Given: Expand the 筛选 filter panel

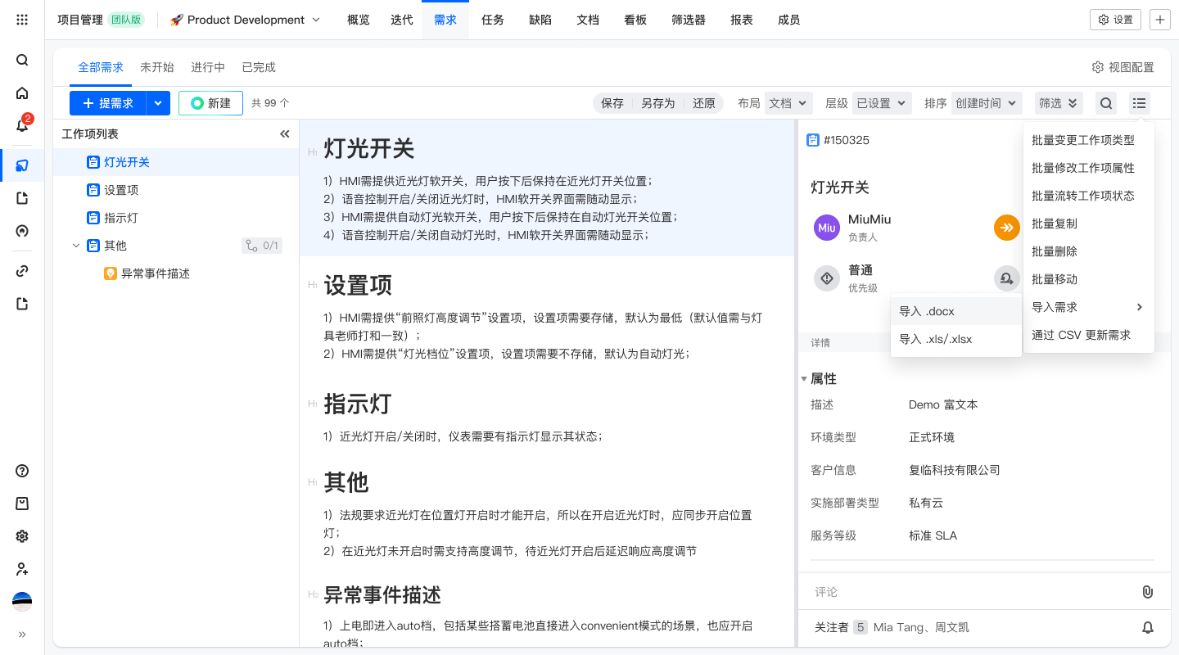Looking at the screenshot, I should coord(1059,103).
